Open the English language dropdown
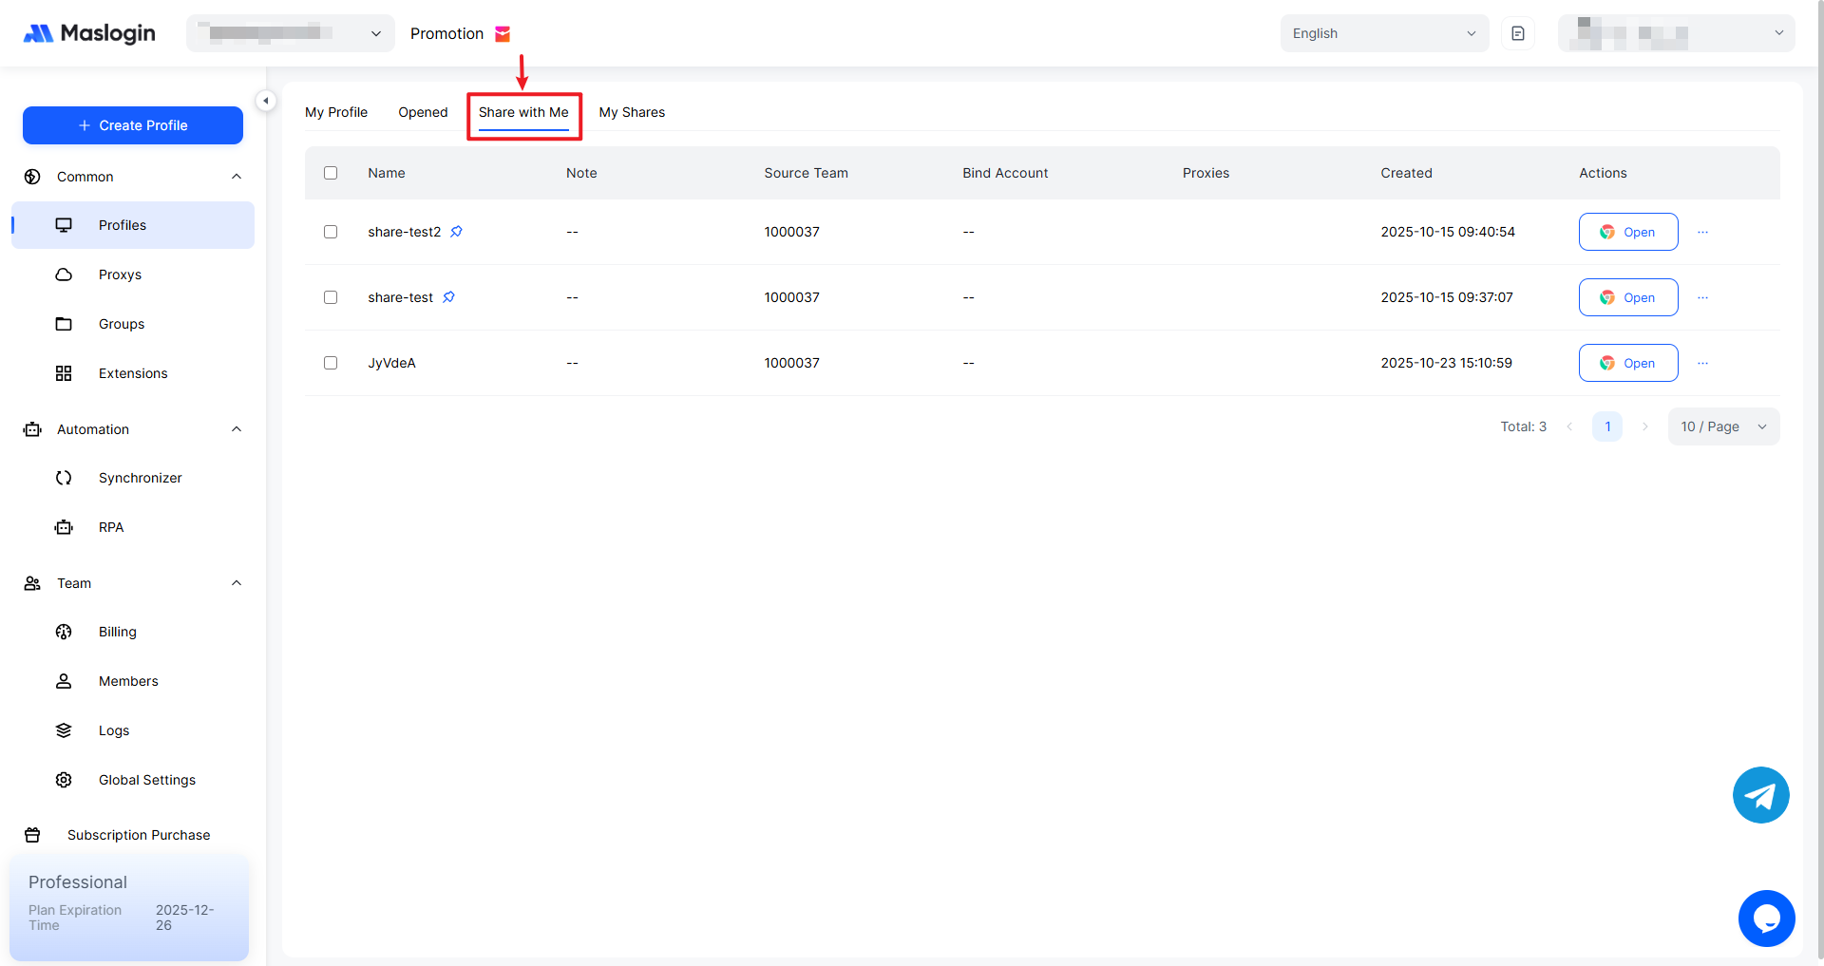Viewport: 1824px width, 966px height. 1384,33
